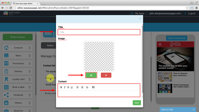Go back in the browser

pos(3,8)
